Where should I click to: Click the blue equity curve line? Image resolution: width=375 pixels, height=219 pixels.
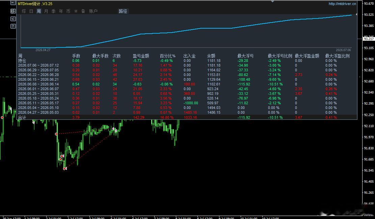click(187, 31)
